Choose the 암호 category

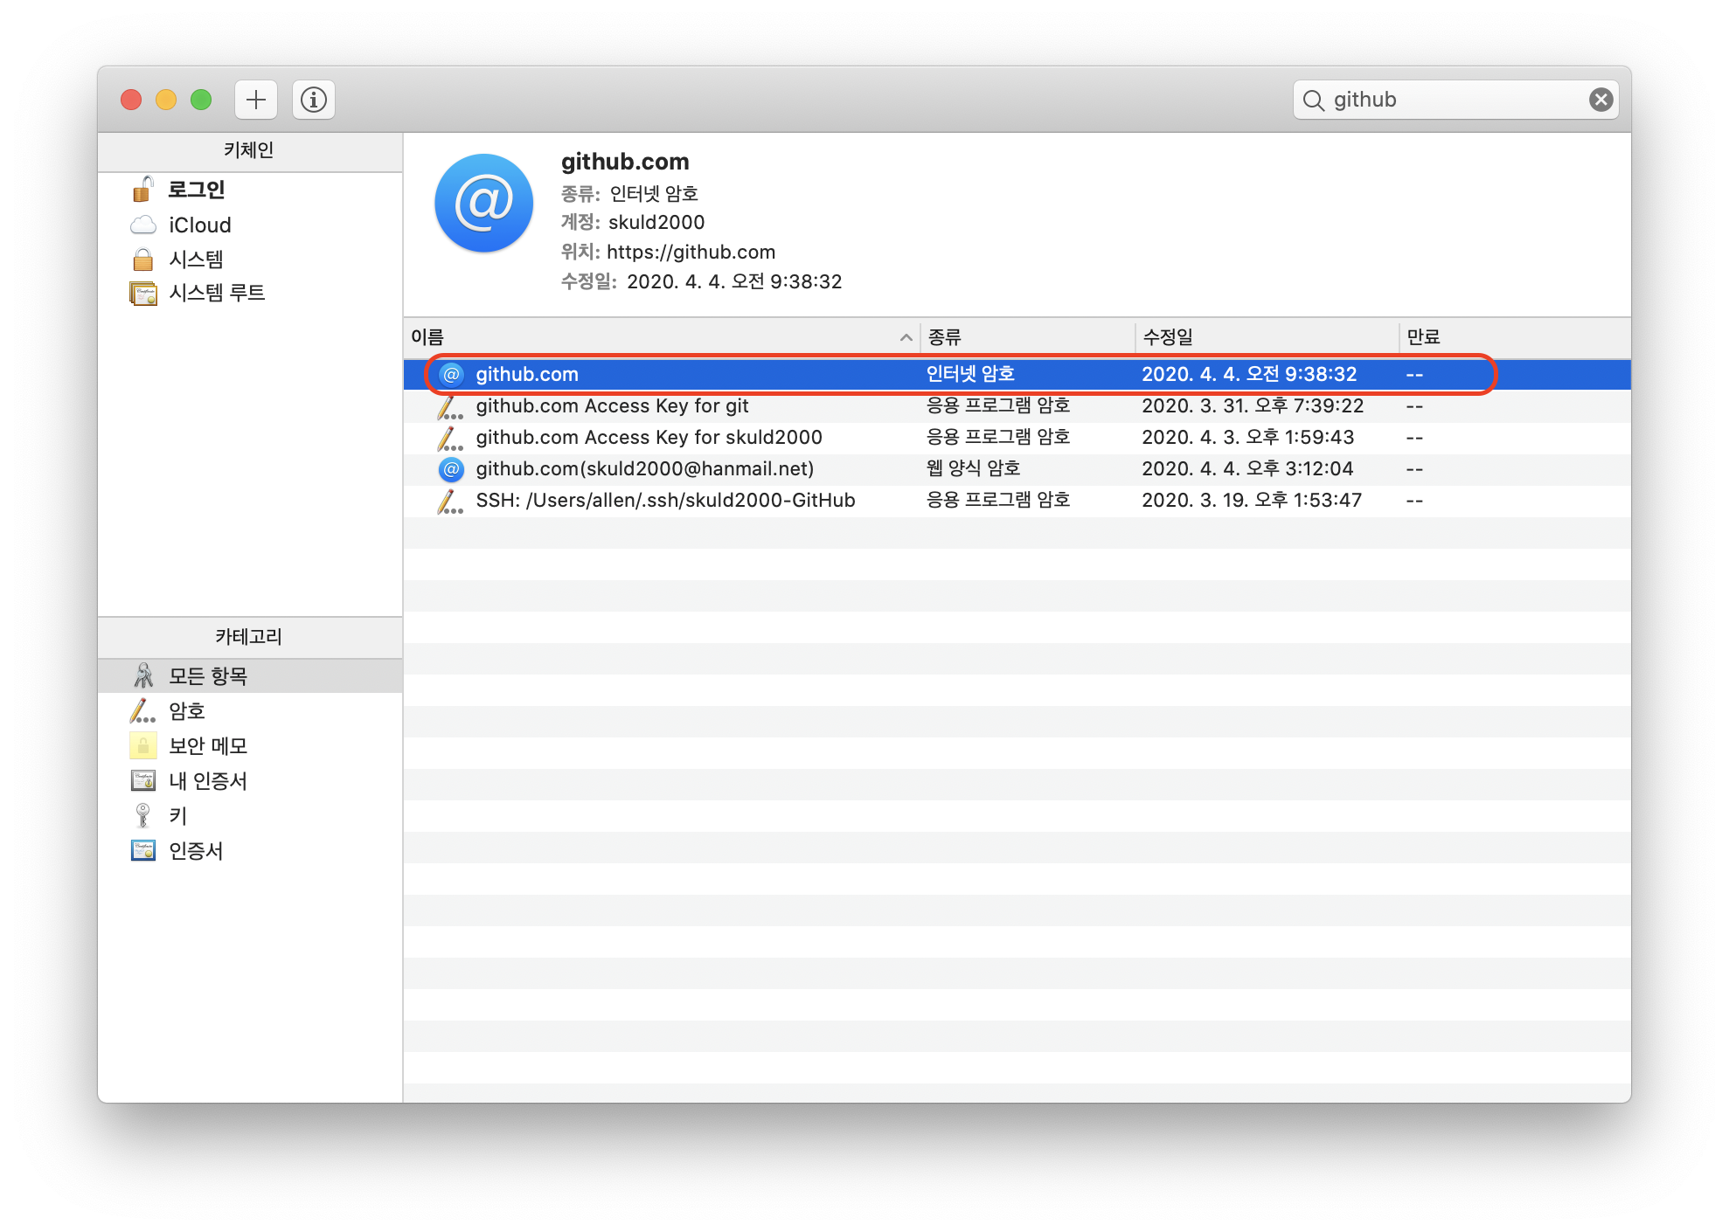point(186,711)
